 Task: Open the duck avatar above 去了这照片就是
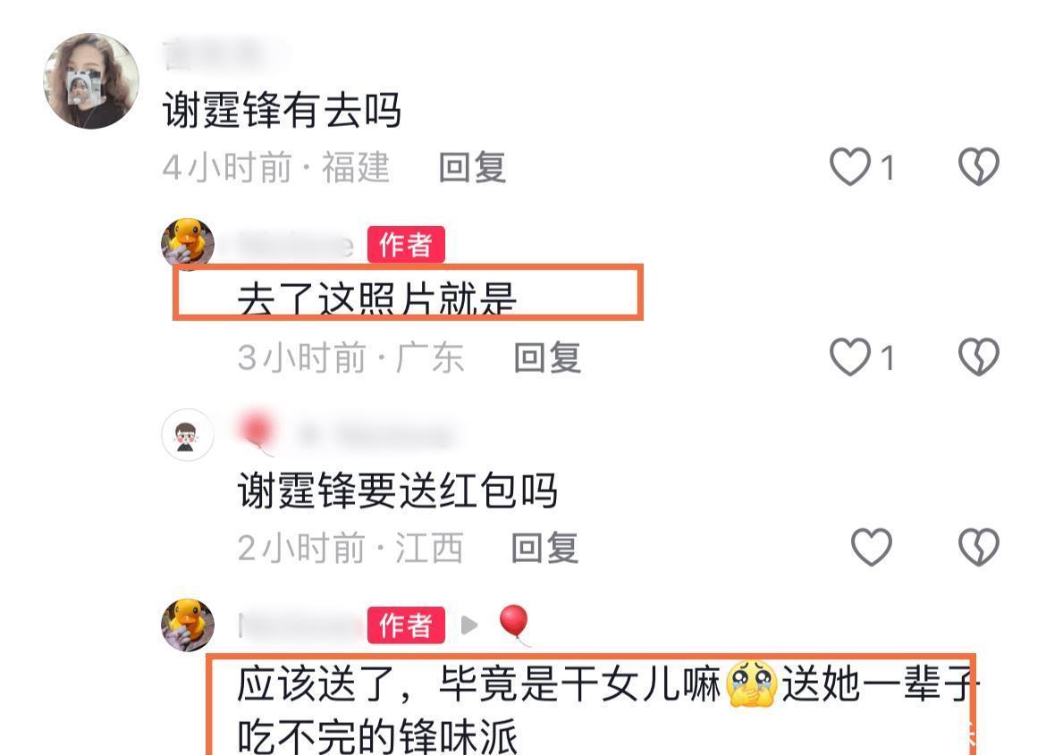click(188, 243)
